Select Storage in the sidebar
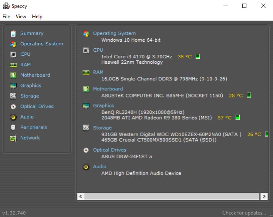The image size is (273, 217). tap(30, 96)
